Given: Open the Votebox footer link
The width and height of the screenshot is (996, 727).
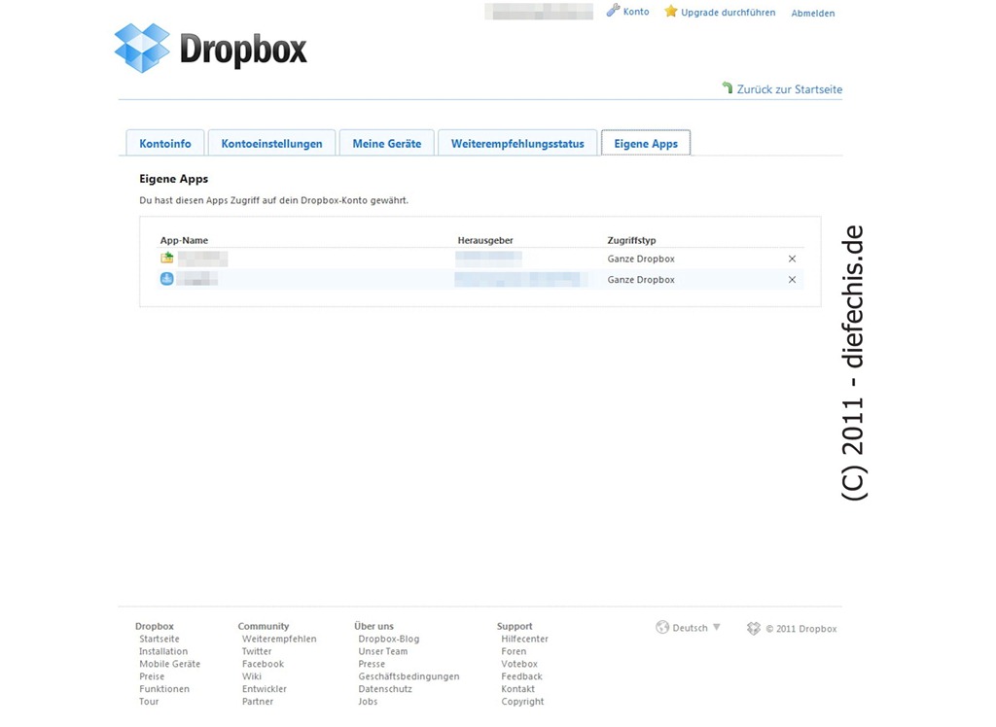Looking at the screenshot, I should (x=519, y=664).
